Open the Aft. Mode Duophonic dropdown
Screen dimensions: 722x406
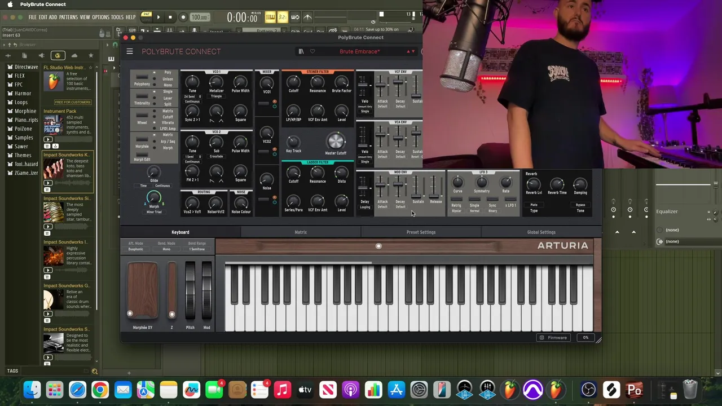coord(135,249)
